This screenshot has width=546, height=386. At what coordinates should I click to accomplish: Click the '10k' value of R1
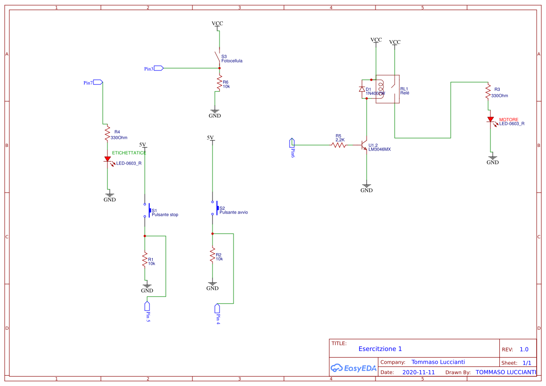[152, 264]
